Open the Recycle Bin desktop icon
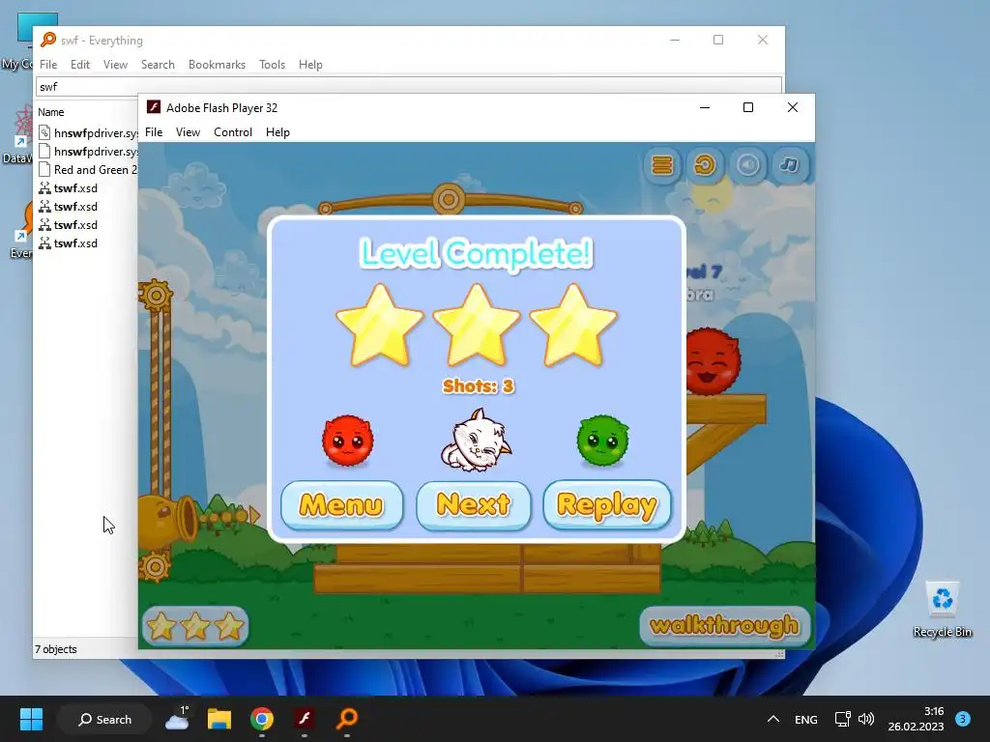Viewport: 990px width, 742px height. tap(942, 610)
